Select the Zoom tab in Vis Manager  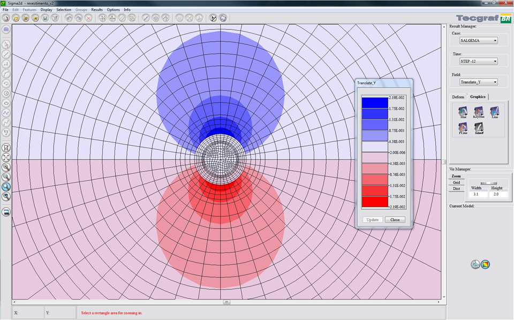pyautogui.click(x=456, y=176)
